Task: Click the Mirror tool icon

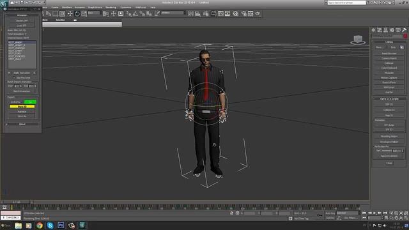Action: (x=190, y=13)
